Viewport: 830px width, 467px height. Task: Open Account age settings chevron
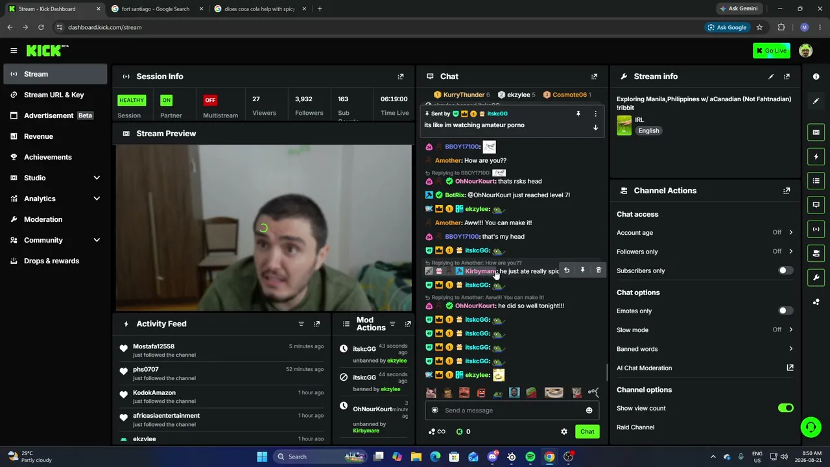790,232
